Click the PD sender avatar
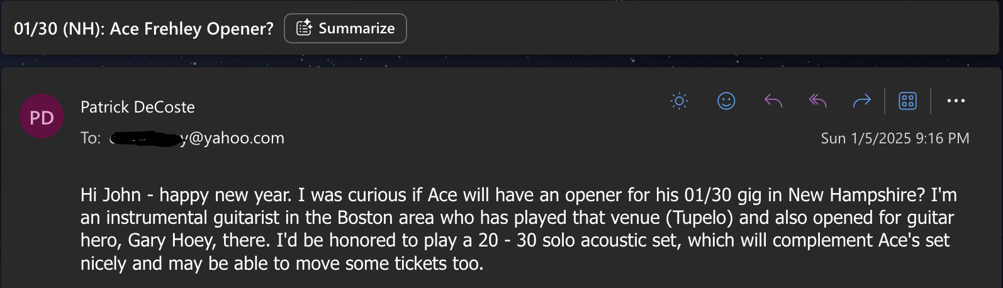 42,117
